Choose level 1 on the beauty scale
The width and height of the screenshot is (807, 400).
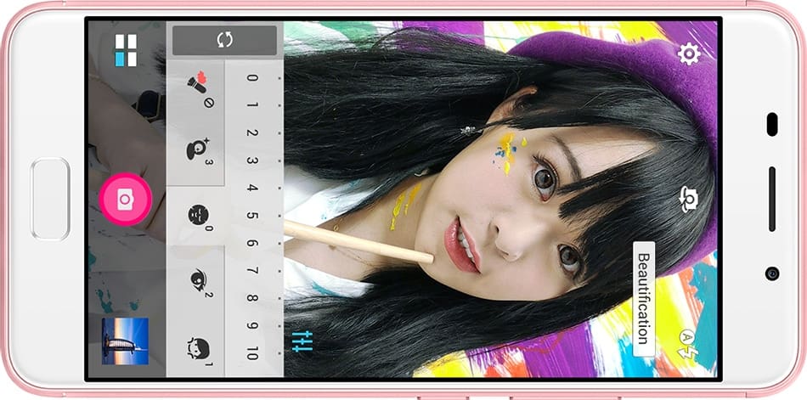251,105
